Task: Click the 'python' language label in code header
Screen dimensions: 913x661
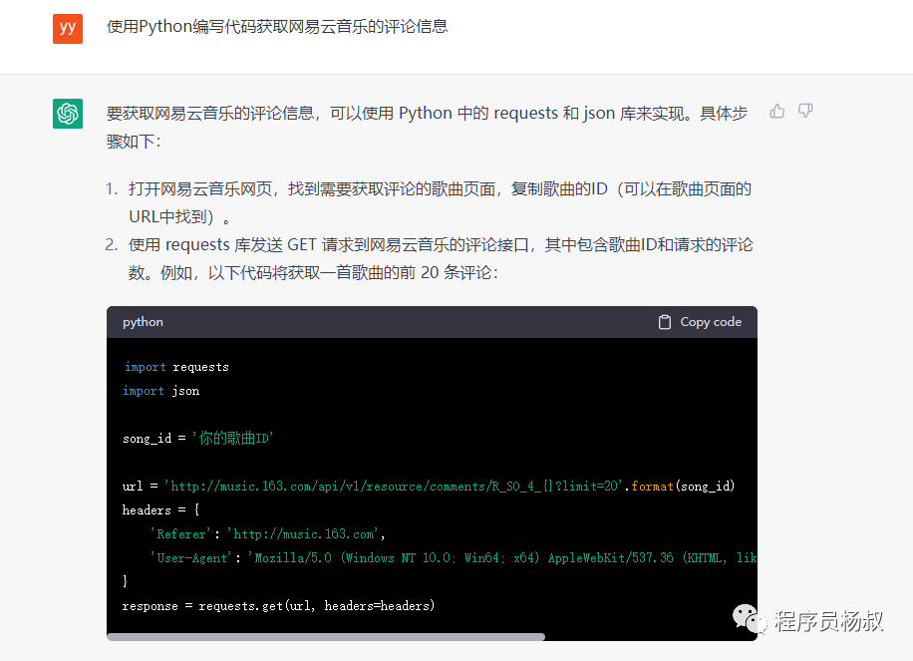Action: [143, 322]
